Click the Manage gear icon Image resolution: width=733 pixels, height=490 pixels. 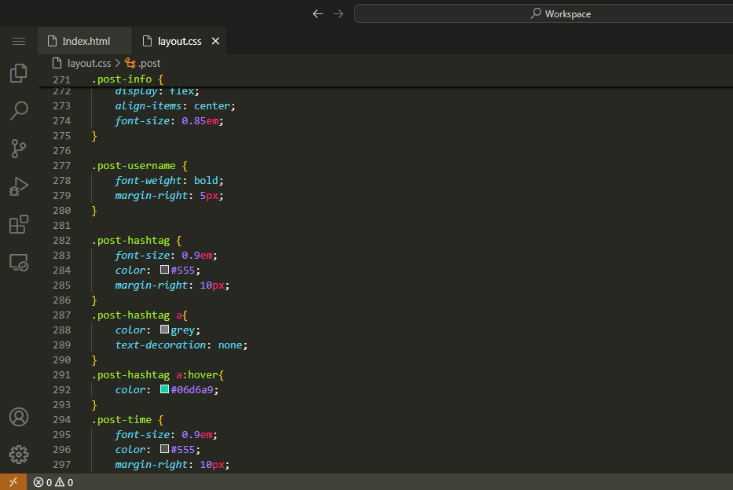click(x=19, y=455)
